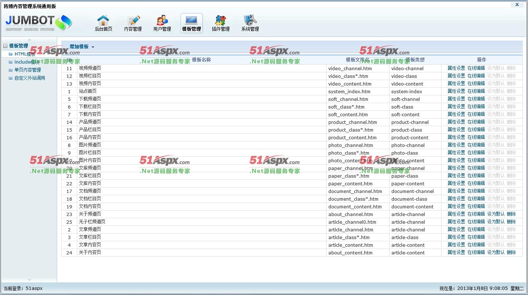Open the 插件管理 puzzle icon
The image size is (528, 295).
[x=221, y=21]
